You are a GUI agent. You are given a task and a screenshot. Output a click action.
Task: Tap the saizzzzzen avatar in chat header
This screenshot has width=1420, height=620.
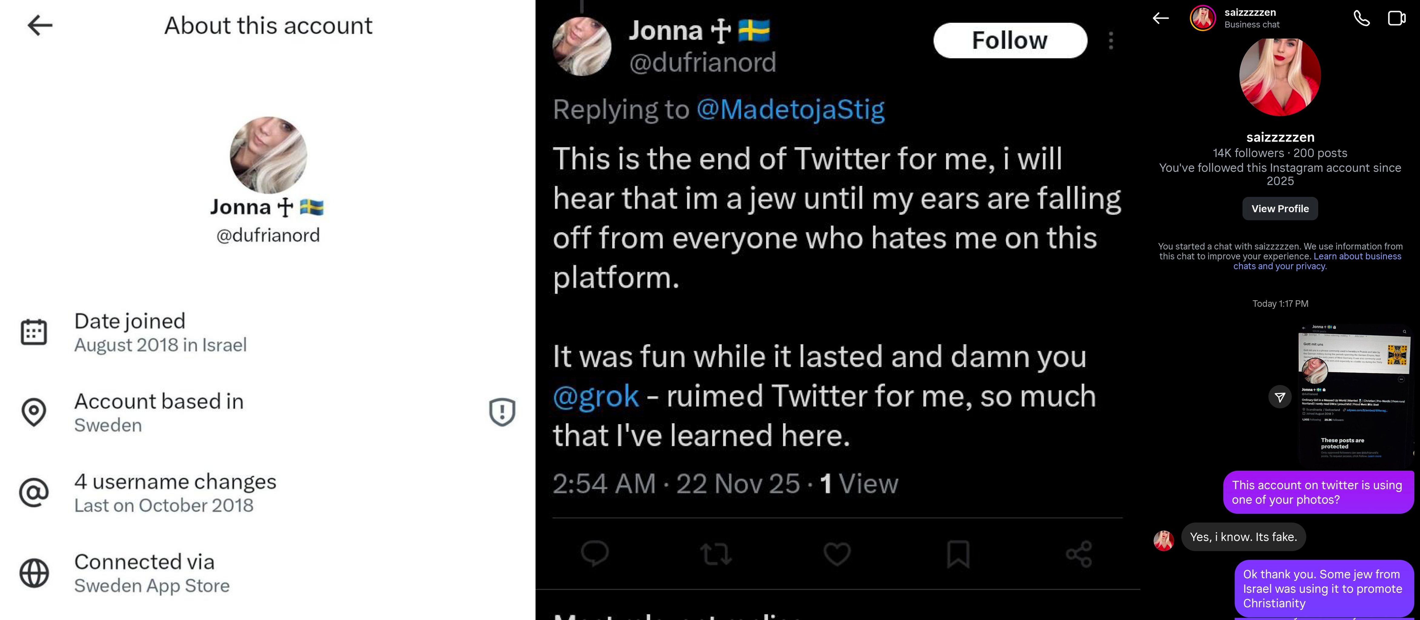pos(1202,18)
